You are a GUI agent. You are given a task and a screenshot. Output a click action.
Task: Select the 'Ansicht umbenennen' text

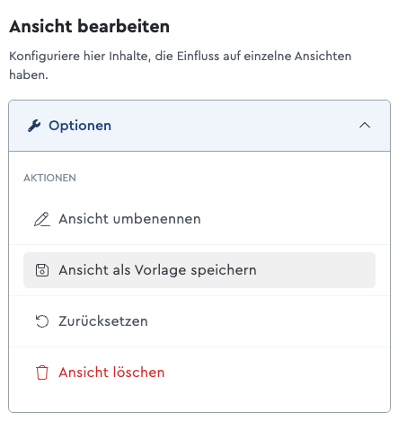[129, 219]
